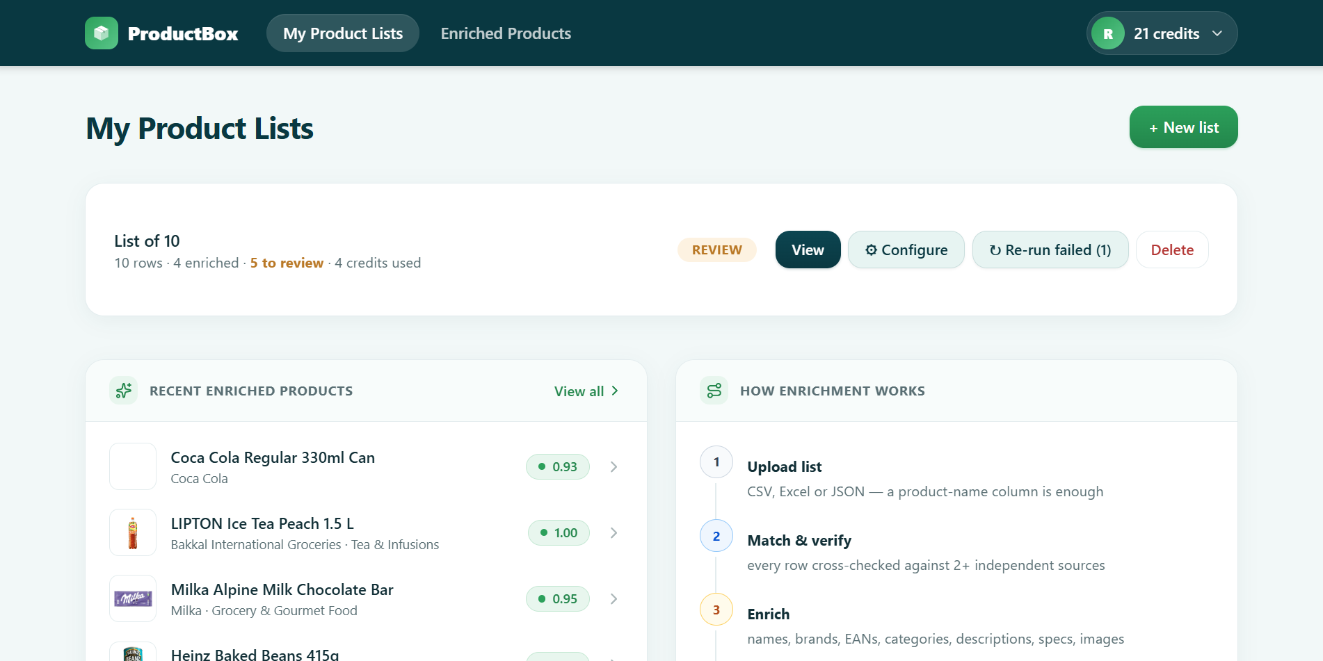Click the sparkle icon beside Recent Enriched Products

(124, 391)
